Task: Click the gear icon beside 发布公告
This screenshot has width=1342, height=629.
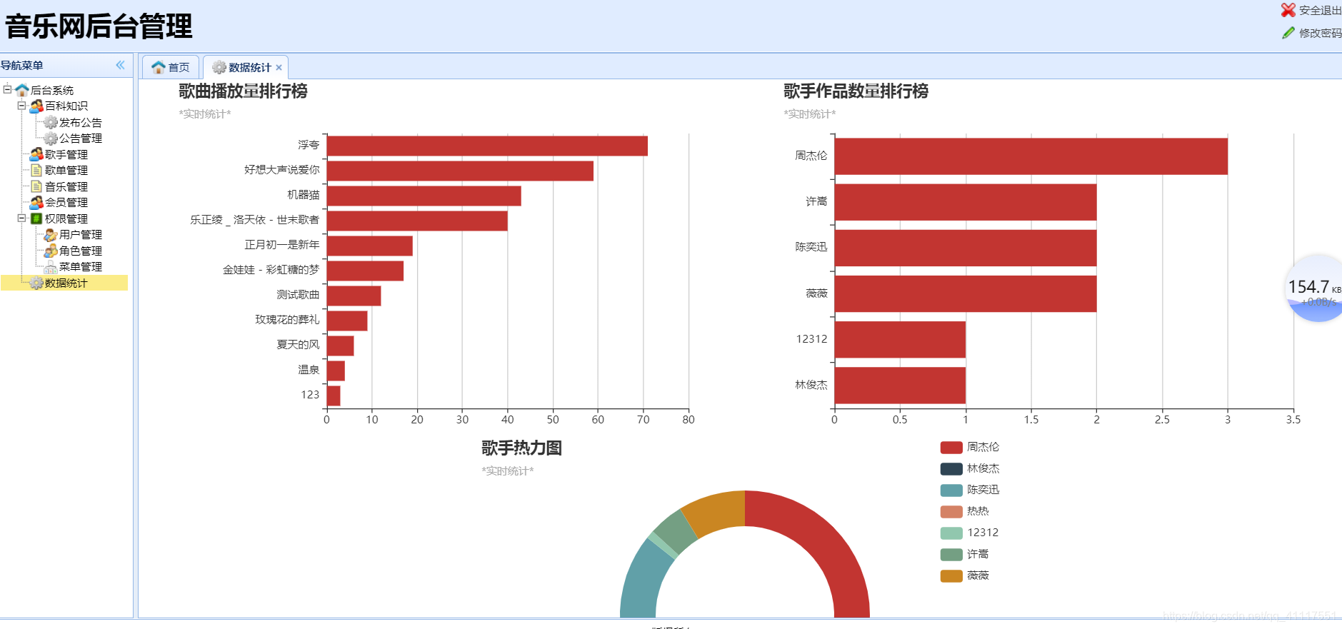Action: tap(51, 122)
